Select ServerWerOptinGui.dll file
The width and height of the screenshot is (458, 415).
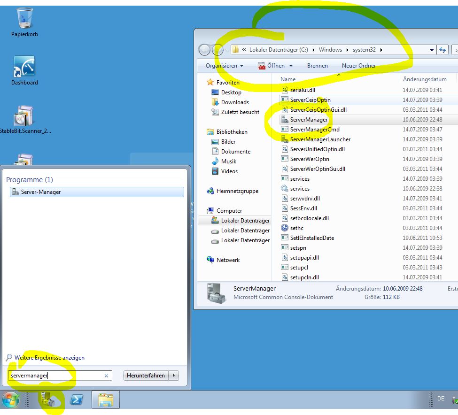318,169
